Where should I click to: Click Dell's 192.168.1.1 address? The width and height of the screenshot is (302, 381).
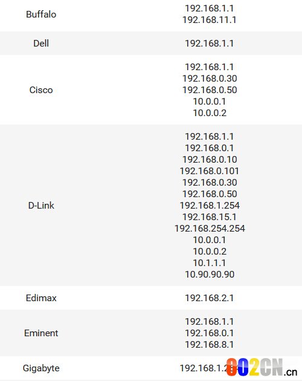click(210, 44)
